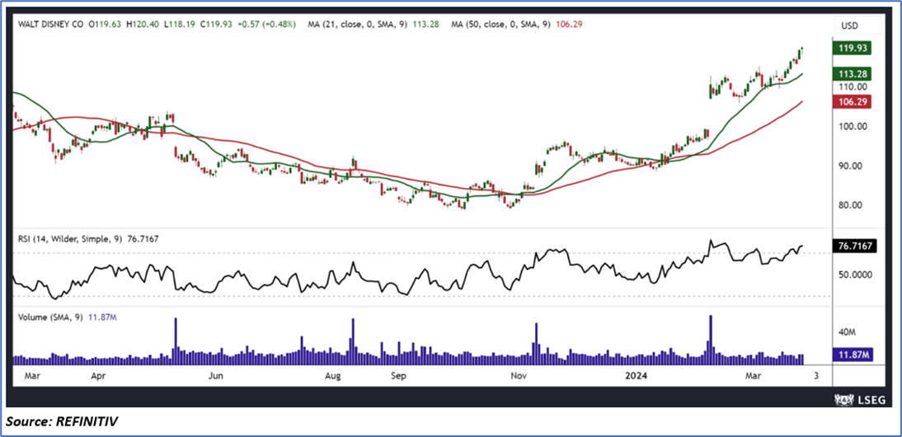Click the green 113.28 axis price label
This screenshot has width=902, height=437.
pos(852,73)
